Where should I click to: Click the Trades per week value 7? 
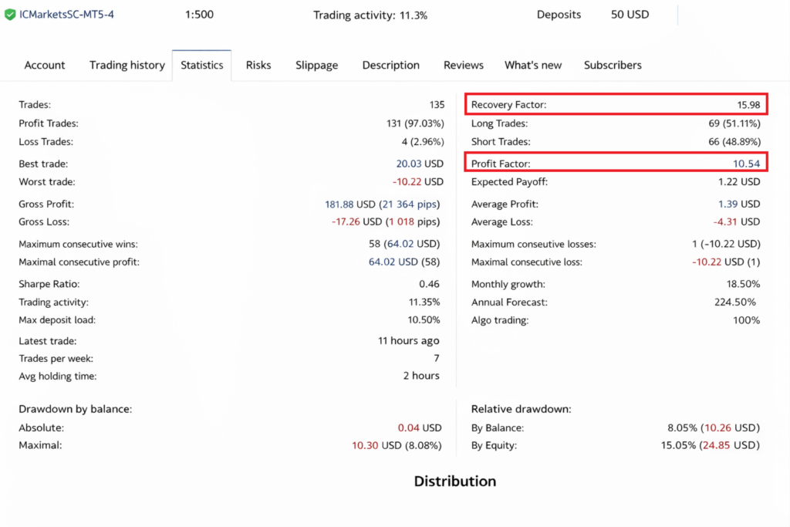tap(437, 358)
